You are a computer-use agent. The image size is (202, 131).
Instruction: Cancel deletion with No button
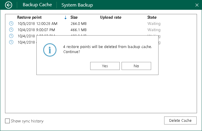[136, 66]
